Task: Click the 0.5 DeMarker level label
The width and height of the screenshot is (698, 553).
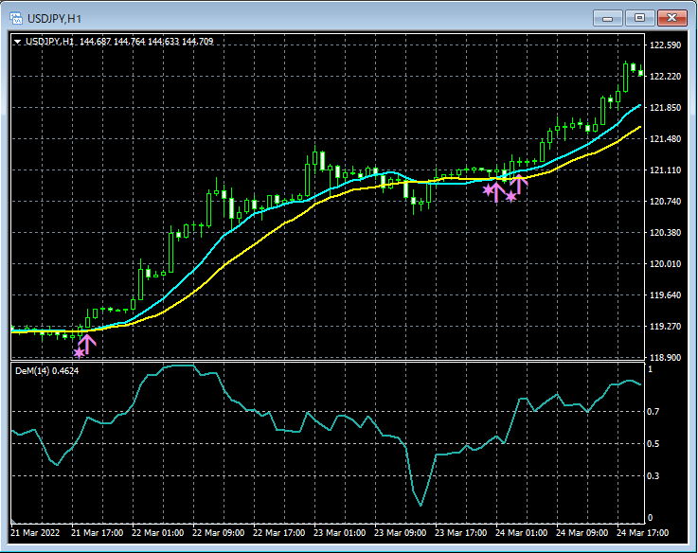Action: pos(653,444)
